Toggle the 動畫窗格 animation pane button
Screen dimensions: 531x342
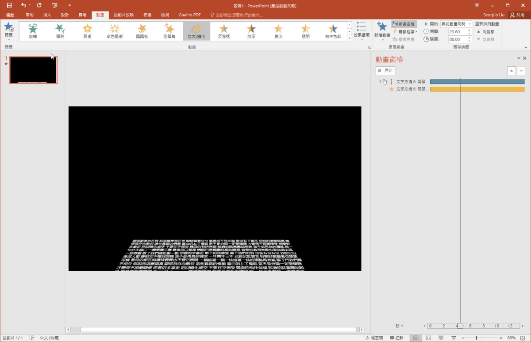click(404, 24)
